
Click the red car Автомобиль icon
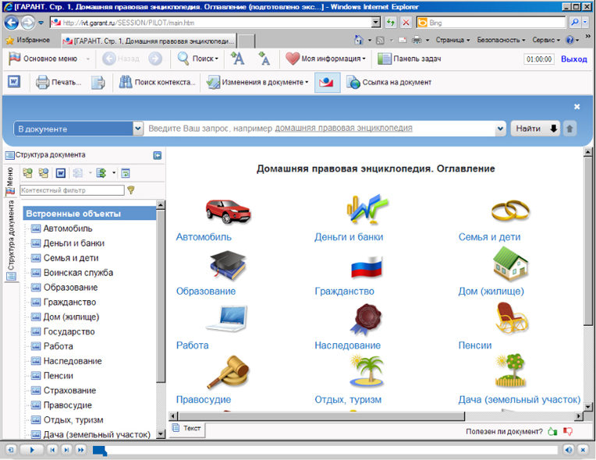pos(228,211)
